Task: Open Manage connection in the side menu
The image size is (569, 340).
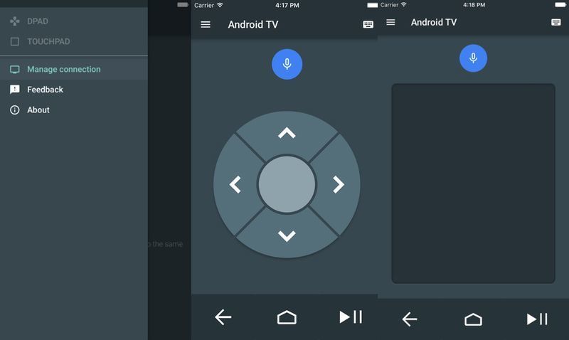Action: pos(63,69)
